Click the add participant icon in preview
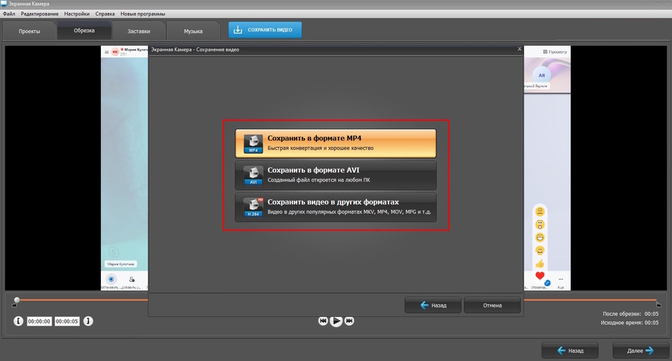The image size is (672, 361). [x=132, y=279]
